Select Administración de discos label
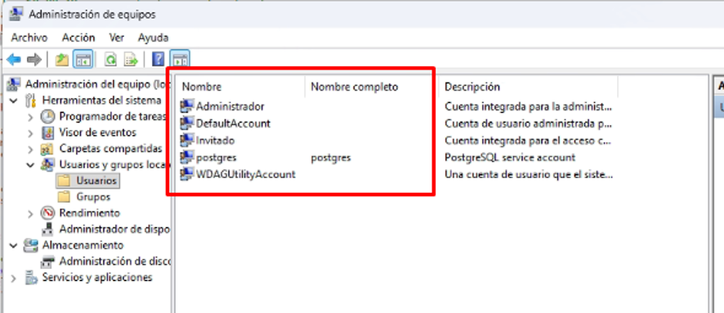Image resolution: width=724 pixels, height=313 pixels. 114,262
